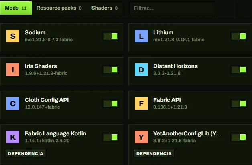Click version mc1.21.8-0.7.3-fabric text

49,40
